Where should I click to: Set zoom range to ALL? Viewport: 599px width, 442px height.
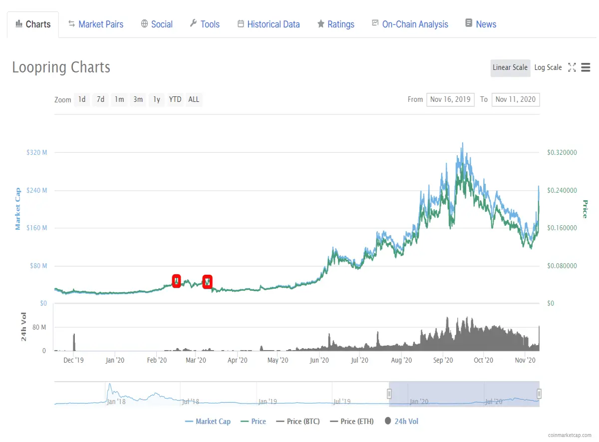click(194, 99)
